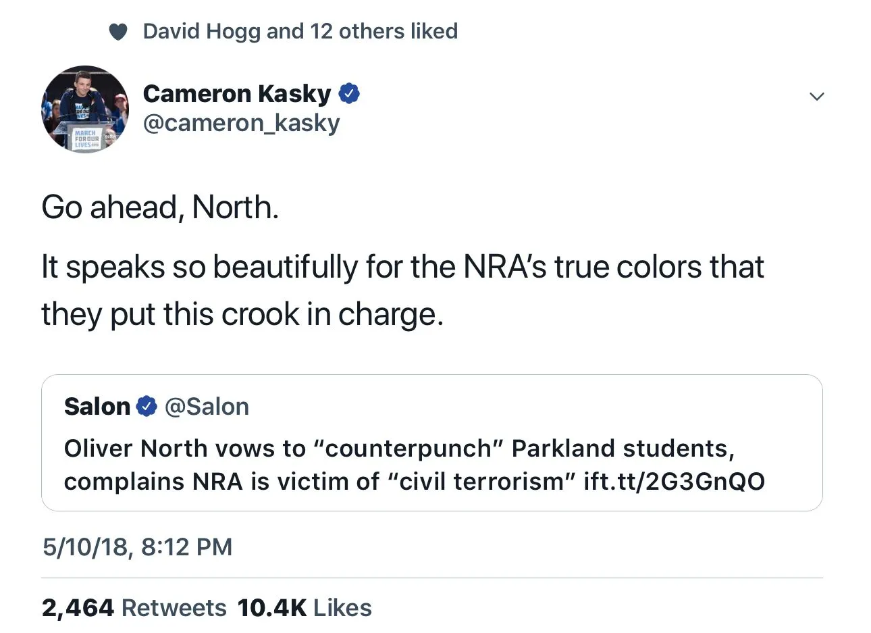
Task: Expand the tweet options chevron
Action: coord(816,97)
